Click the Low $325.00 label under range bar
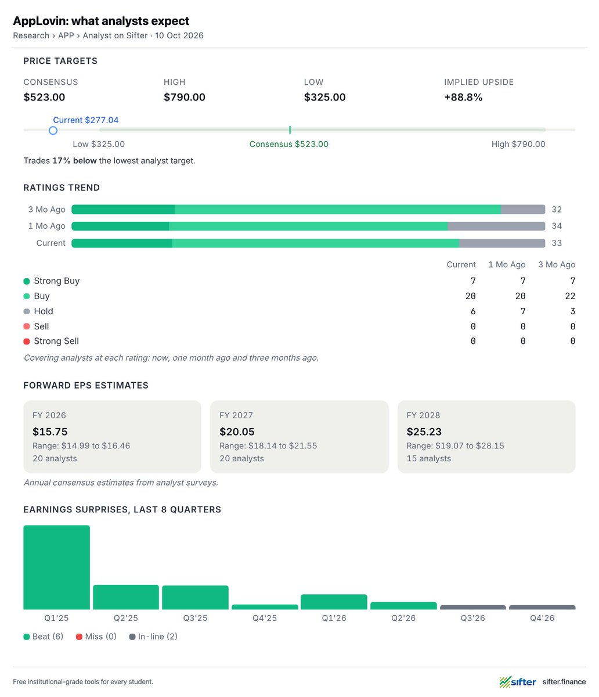599x697 pixels. coord(99,144)
